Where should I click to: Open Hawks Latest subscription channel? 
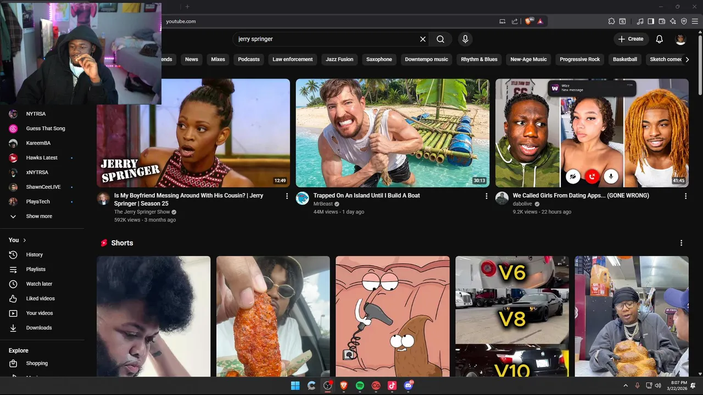(42, 157)
